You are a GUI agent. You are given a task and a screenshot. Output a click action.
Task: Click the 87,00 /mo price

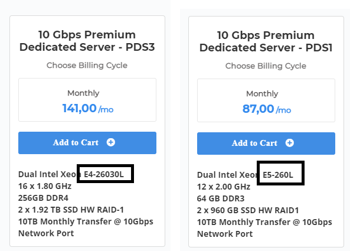(267, 109)
